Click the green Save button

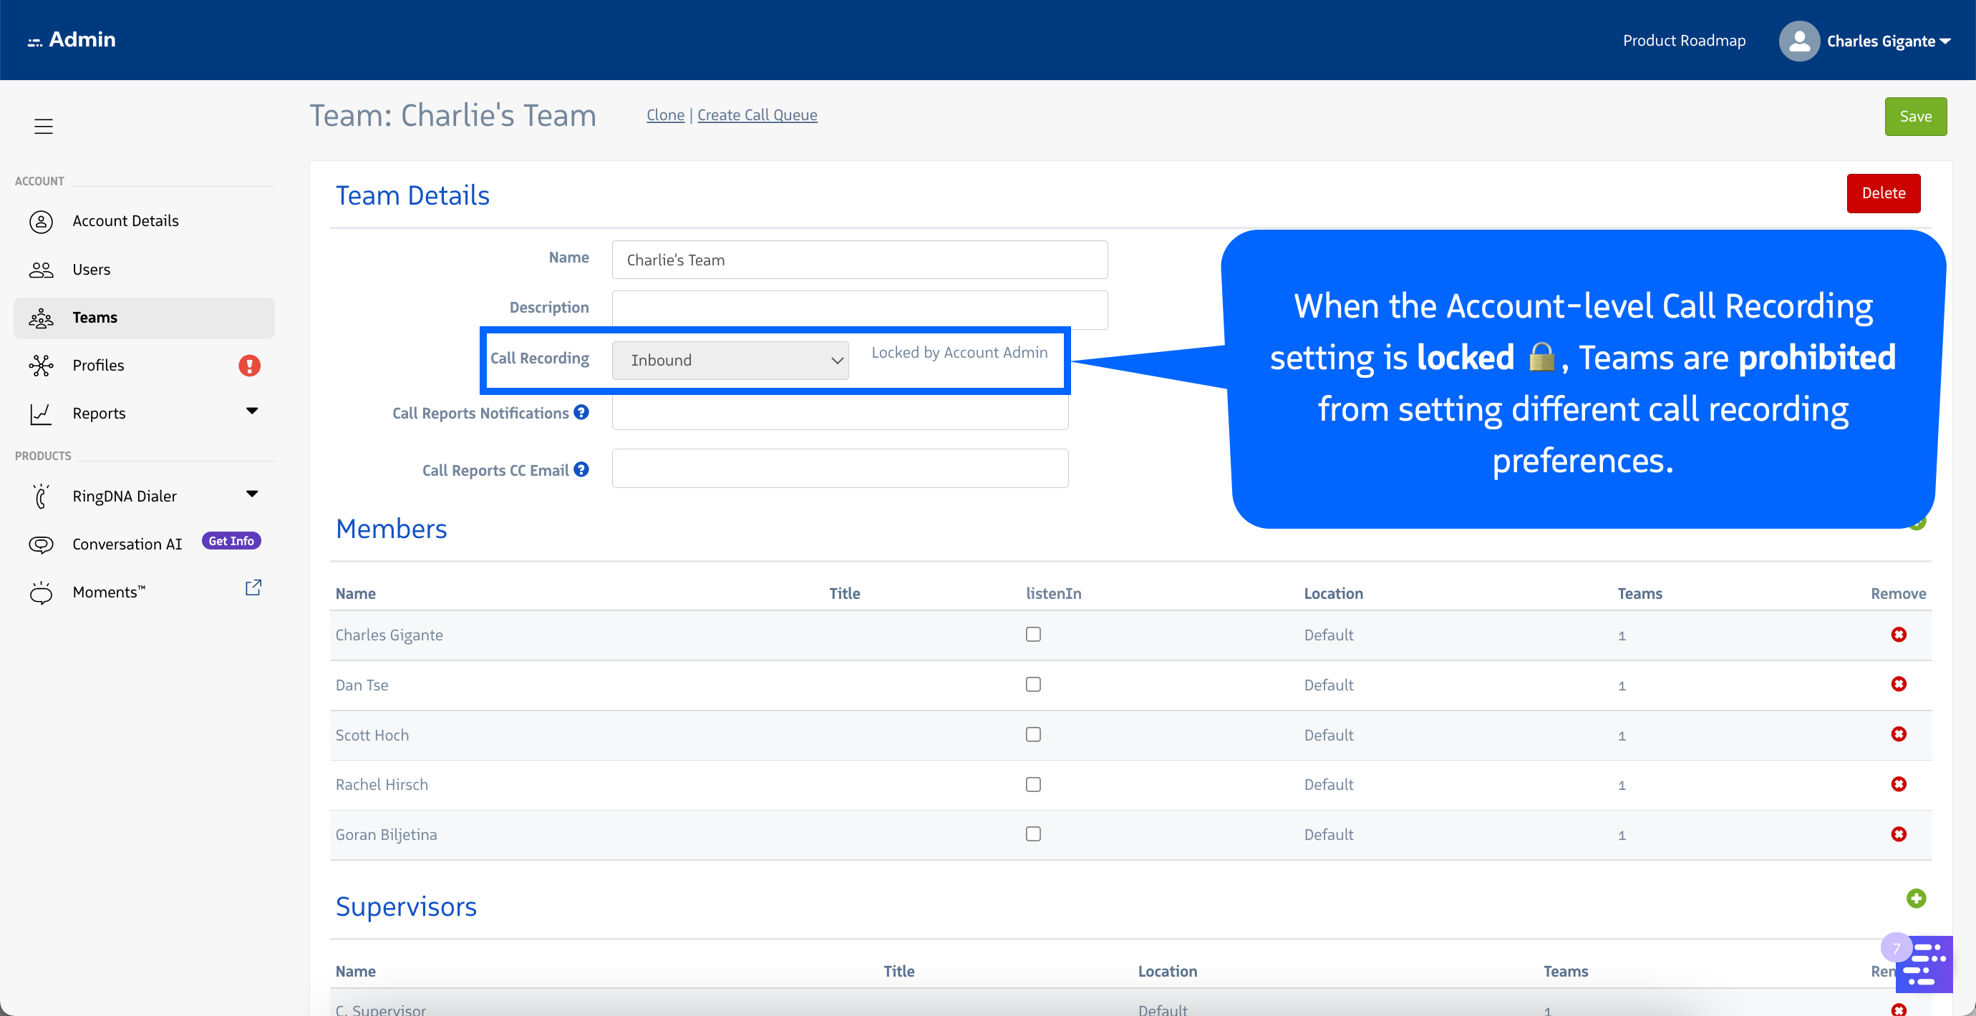pos(1914,117)
